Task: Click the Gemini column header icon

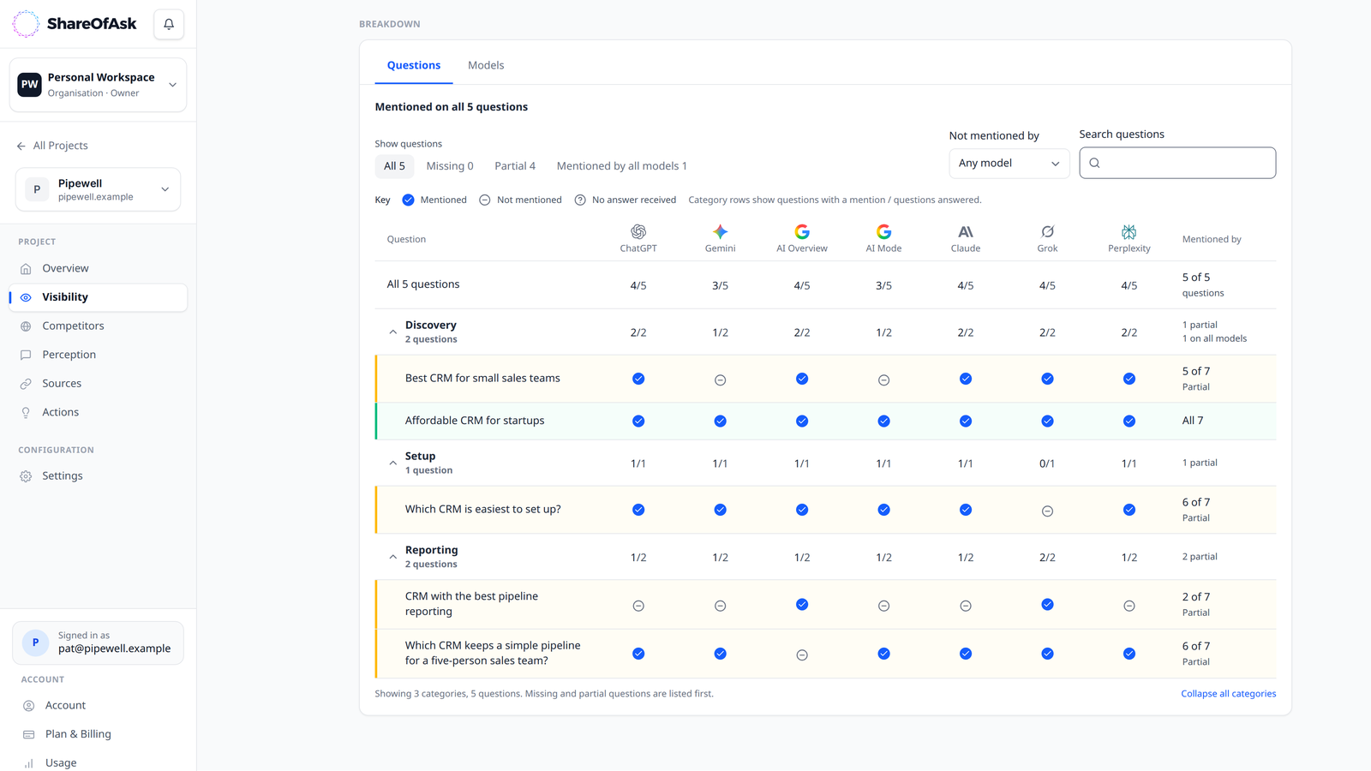Action: point(720,231)
